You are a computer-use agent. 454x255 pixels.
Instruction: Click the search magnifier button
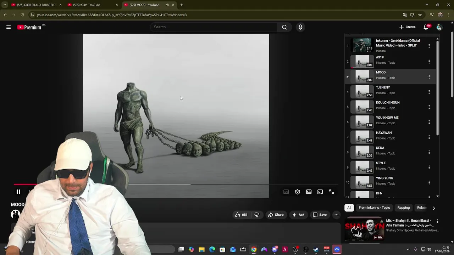click(284, 27)
